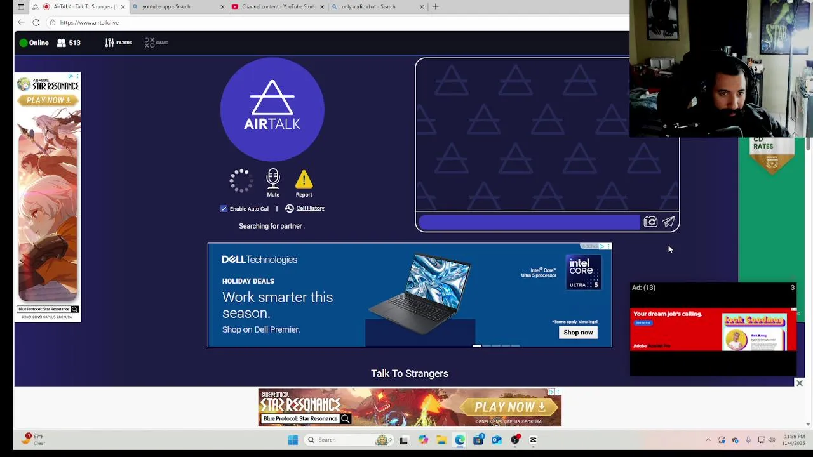Click Play Now on the left Star Resonance ad

click(48, 100)
